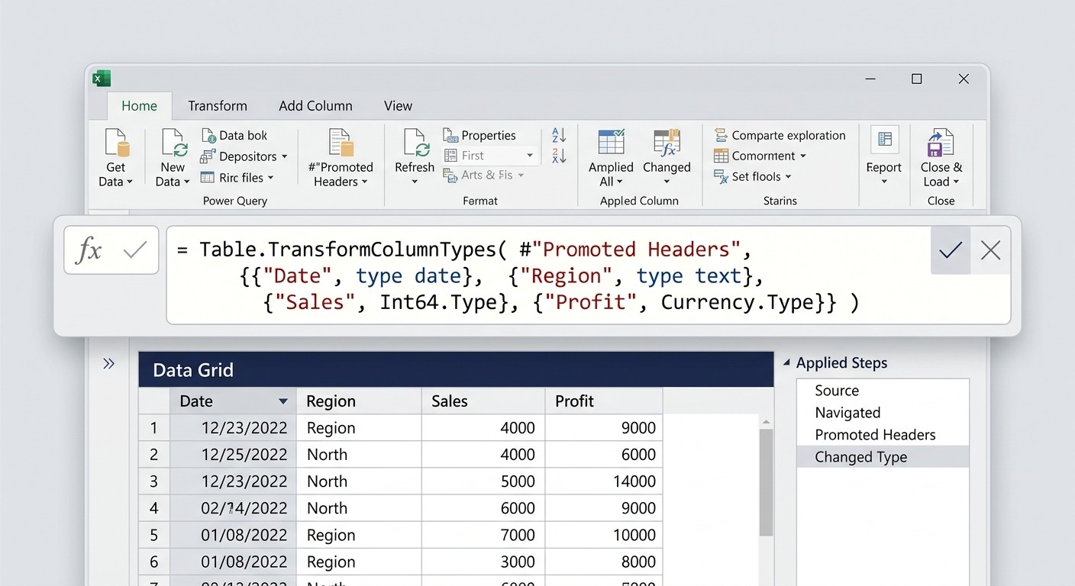Confirm formula with dark checkmark button
The image size is (1075, 586).
[951, 250]
